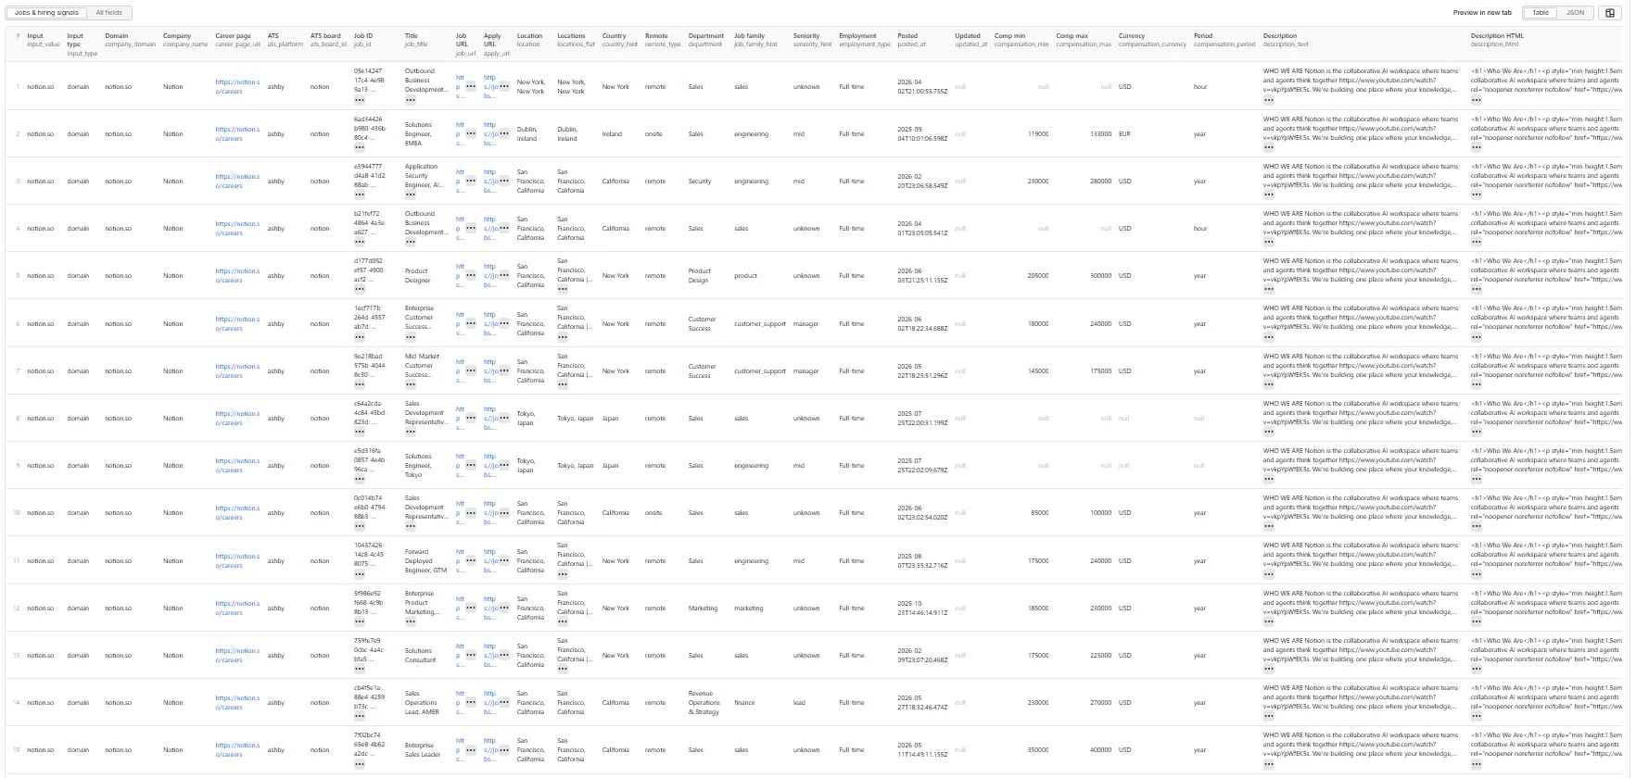This screenshot has width=1636, height=778.
Task: Switch view to JSON
Action: click(x=1576, y=13)
